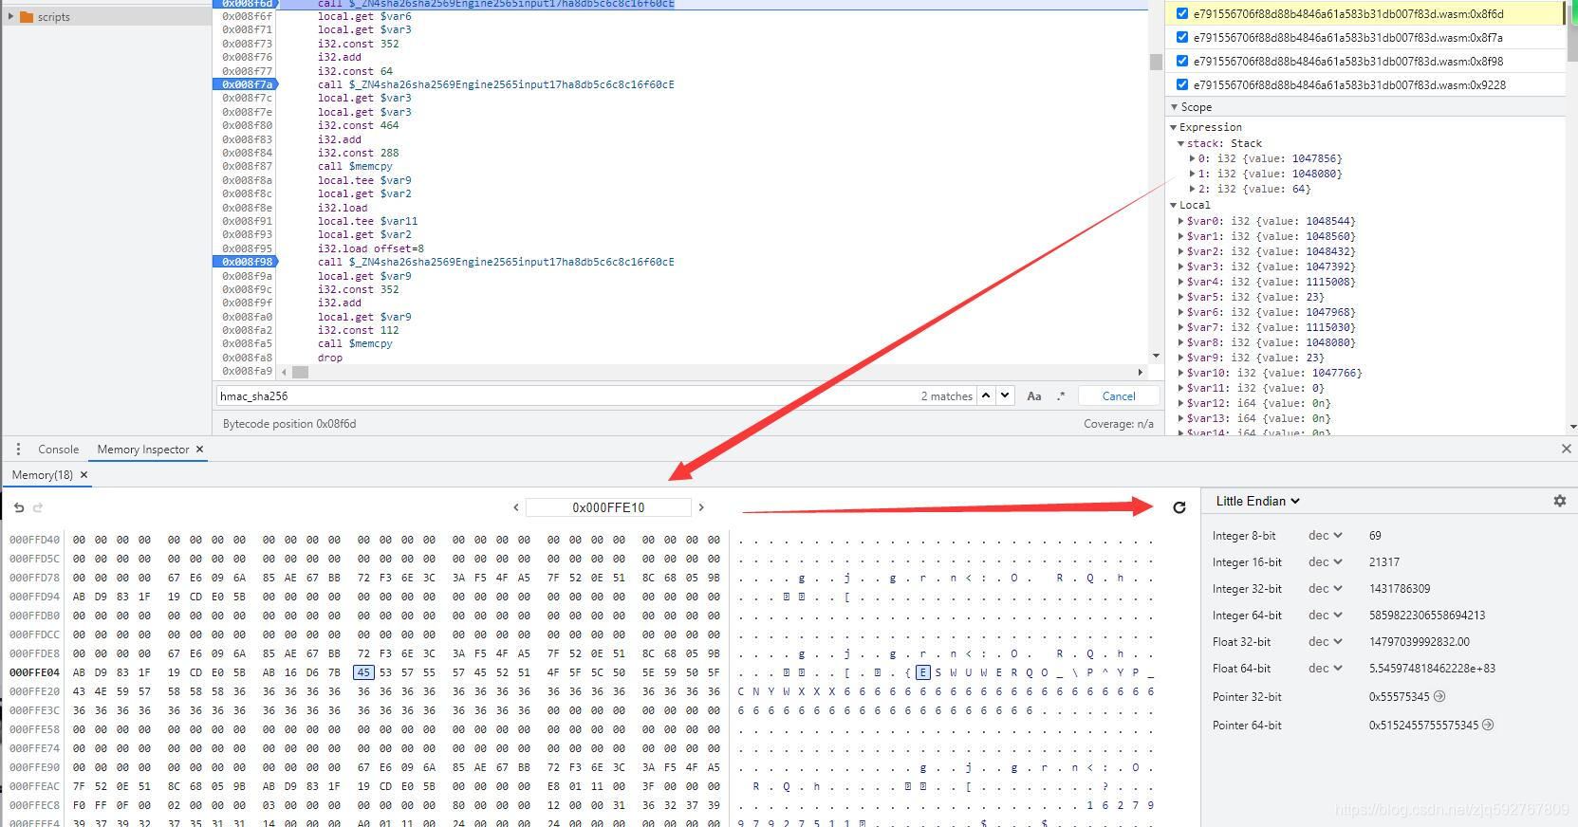Change Integer 16-bit format dropdown
This screenshot has width=1578, height=827.
(1326, 561)
